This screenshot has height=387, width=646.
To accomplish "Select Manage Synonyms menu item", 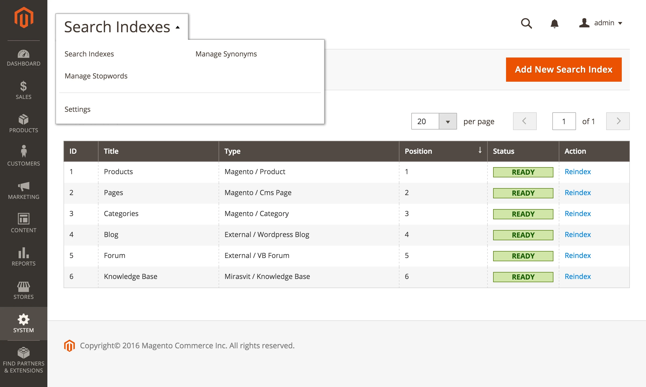I will tap(226, 54).
